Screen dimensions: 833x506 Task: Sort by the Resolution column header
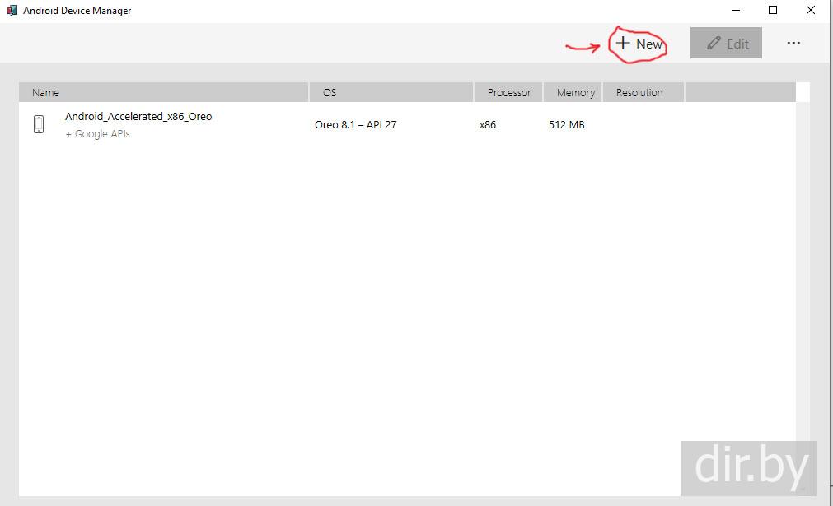point(643,92)
